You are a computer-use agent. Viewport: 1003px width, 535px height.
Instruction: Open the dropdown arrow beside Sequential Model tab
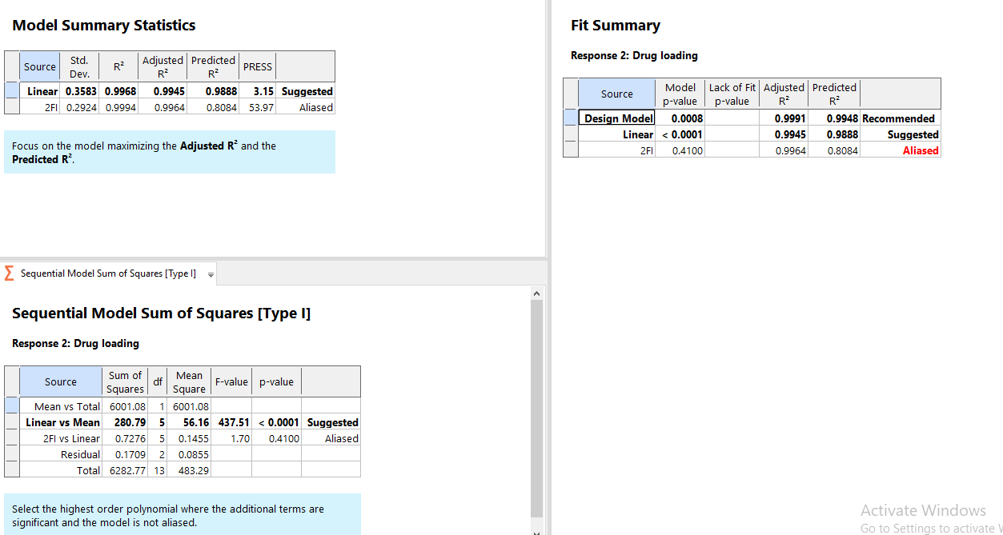211,274
